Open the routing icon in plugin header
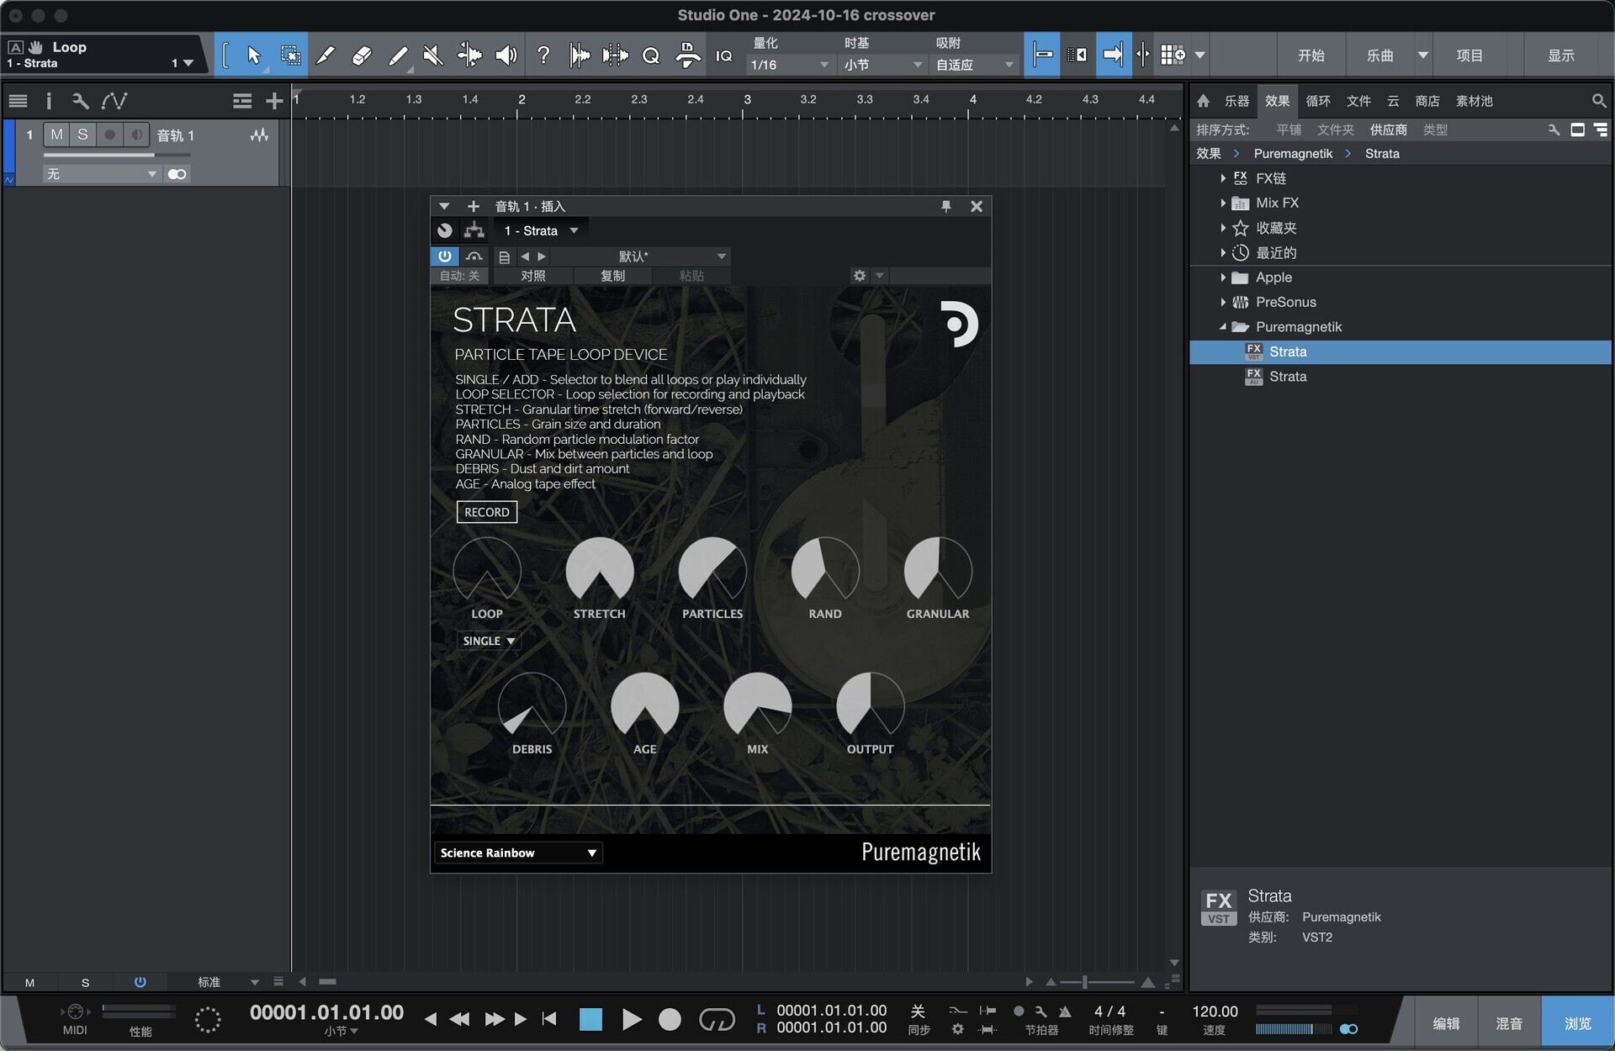 coord(474,230)
